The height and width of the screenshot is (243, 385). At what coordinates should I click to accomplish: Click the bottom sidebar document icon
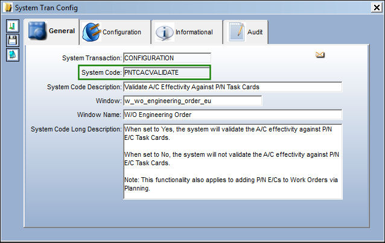click(x=13, y=55)
